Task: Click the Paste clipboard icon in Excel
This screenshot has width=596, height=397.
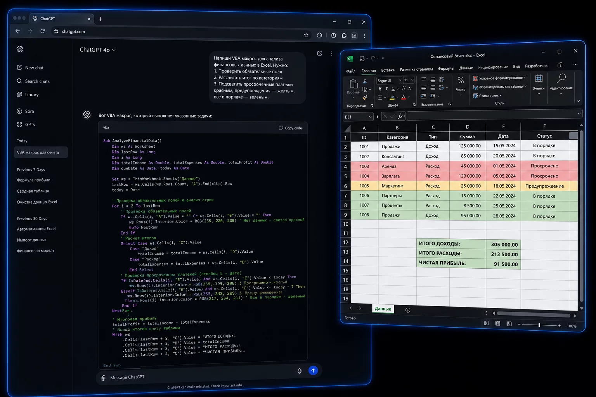Action: coord(353,84)
